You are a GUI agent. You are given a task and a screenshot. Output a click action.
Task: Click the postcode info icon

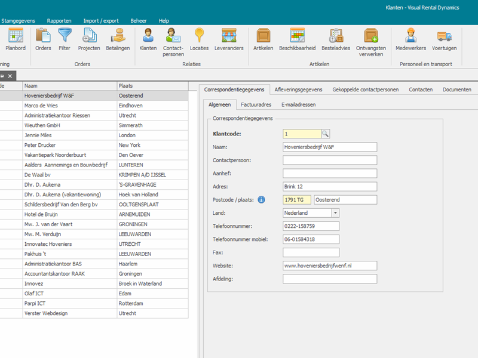261,199
